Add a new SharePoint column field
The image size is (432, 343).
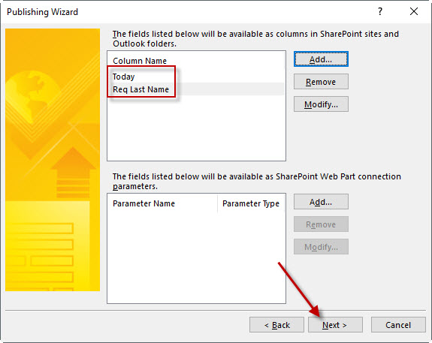321,59
